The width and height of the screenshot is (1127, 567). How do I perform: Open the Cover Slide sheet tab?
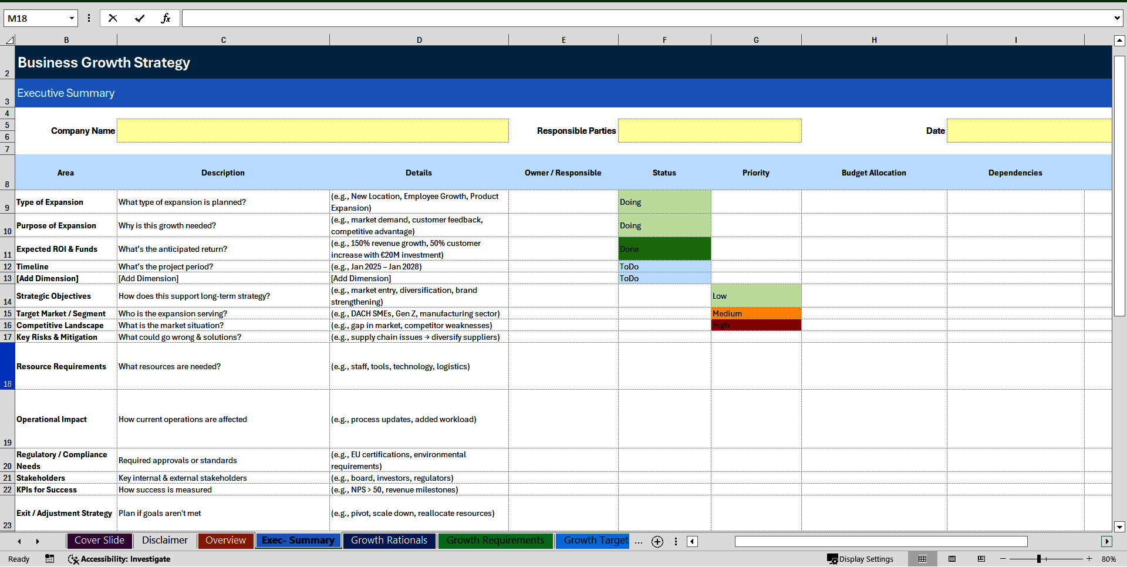pyautogui.click(x=99, y=541)
